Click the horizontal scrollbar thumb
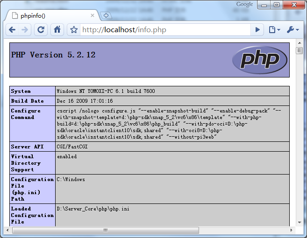307x238 pixels. 106,230
